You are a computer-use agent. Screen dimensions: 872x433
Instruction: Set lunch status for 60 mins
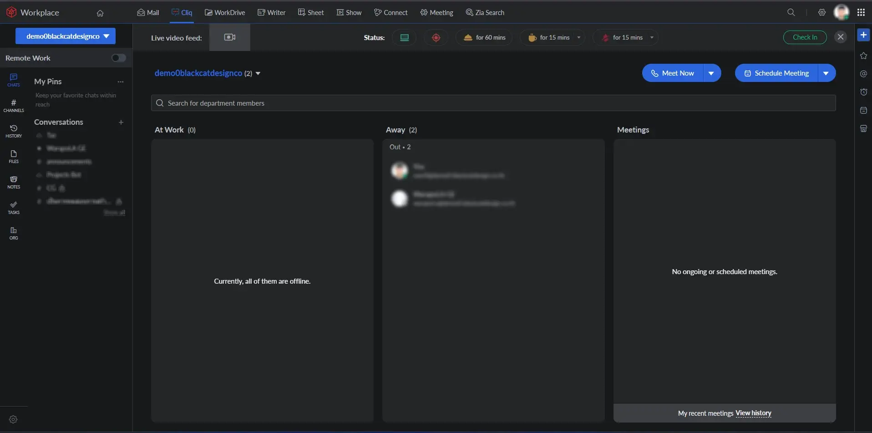(x=484, y=37)
